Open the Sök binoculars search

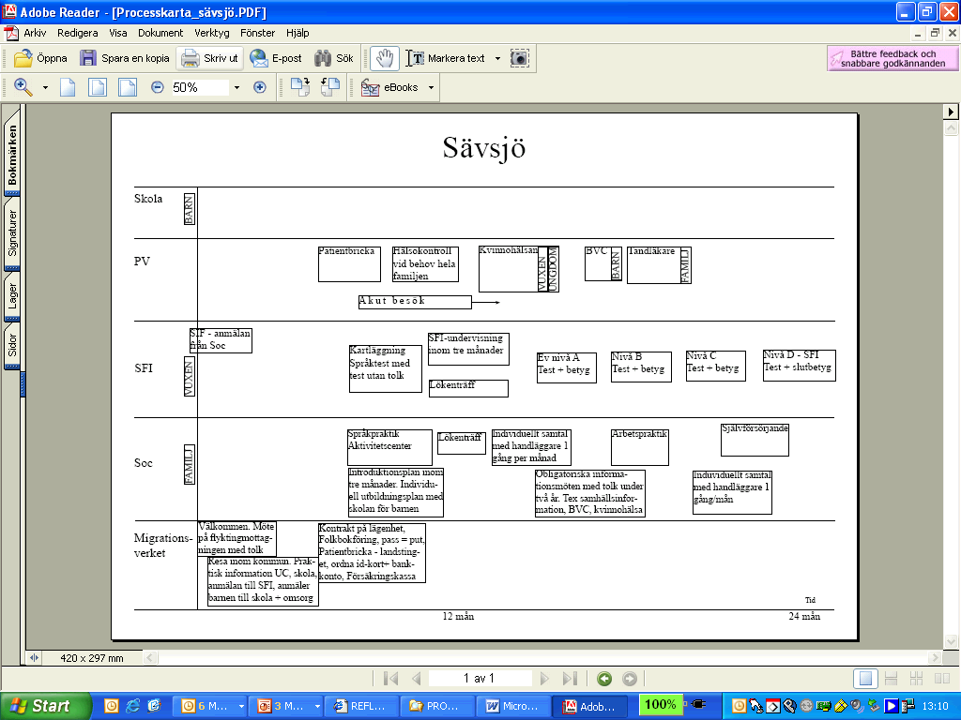(333, 58)
